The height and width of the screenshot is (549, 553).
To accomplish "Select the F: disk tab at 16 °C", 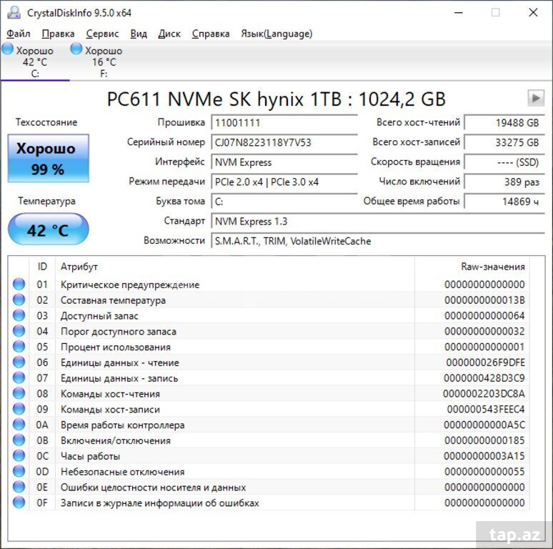I will click(104, 61).
